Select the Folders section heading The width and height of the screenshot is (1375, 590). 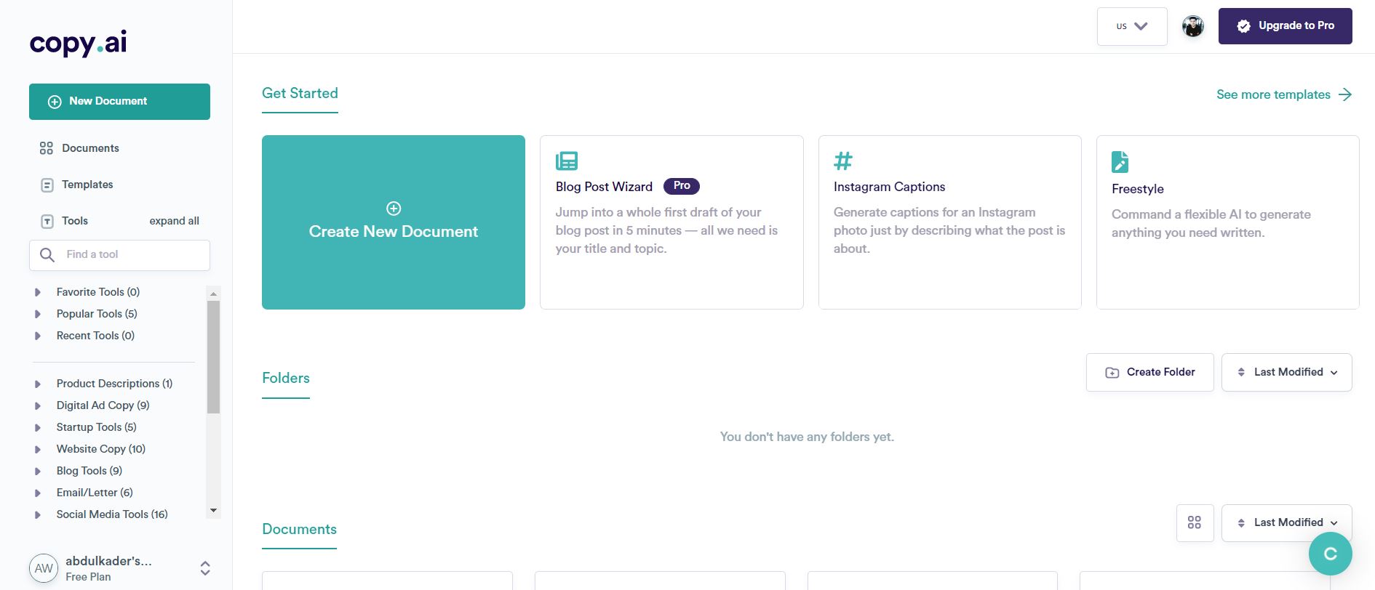(x=286, y=378)
